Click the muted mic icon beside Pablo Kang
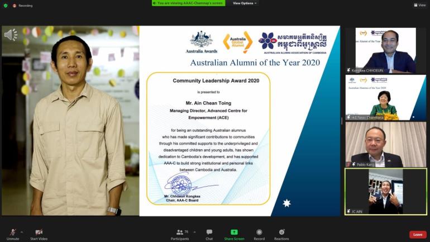This screenshot has width=430, height=242. point(353,164)
